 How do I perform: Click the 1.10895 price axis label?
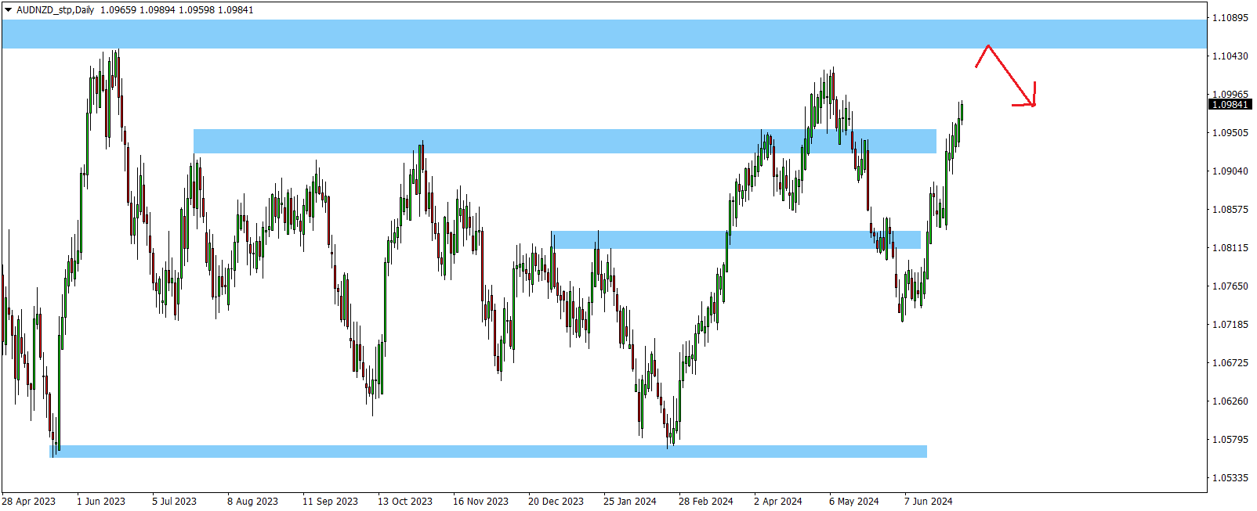pyautogui.click(x=1230, y=18)
